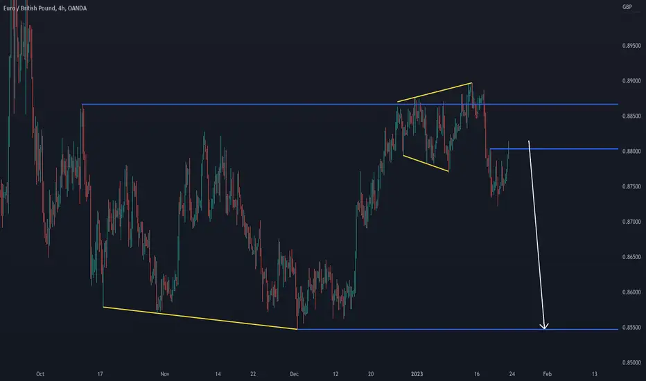
Task: Click the Euro / British Pound chart title
Action: 45,8
